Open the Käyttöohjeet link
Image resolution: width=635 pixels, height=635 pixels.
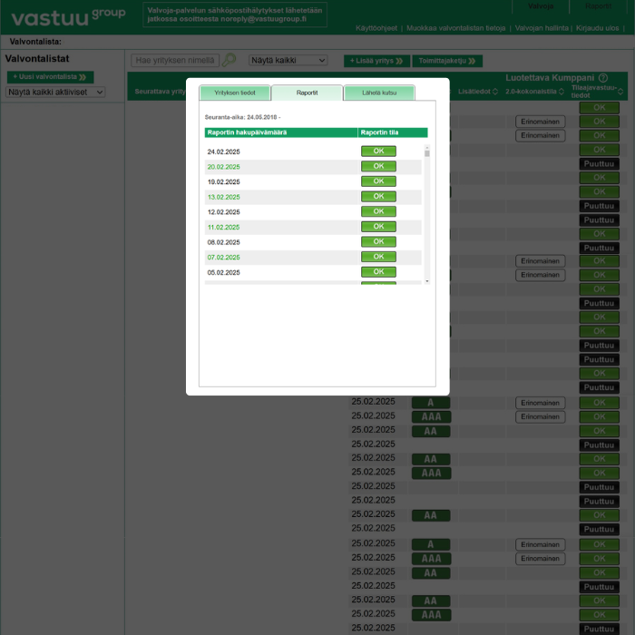coord(376,28)
